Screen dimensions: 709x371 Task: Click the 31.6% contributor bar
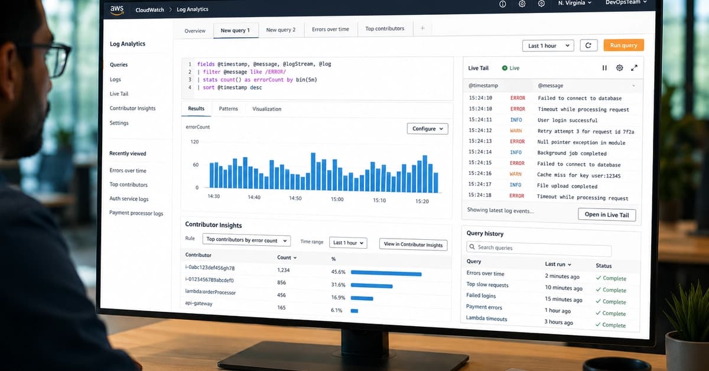coord(372,286)
